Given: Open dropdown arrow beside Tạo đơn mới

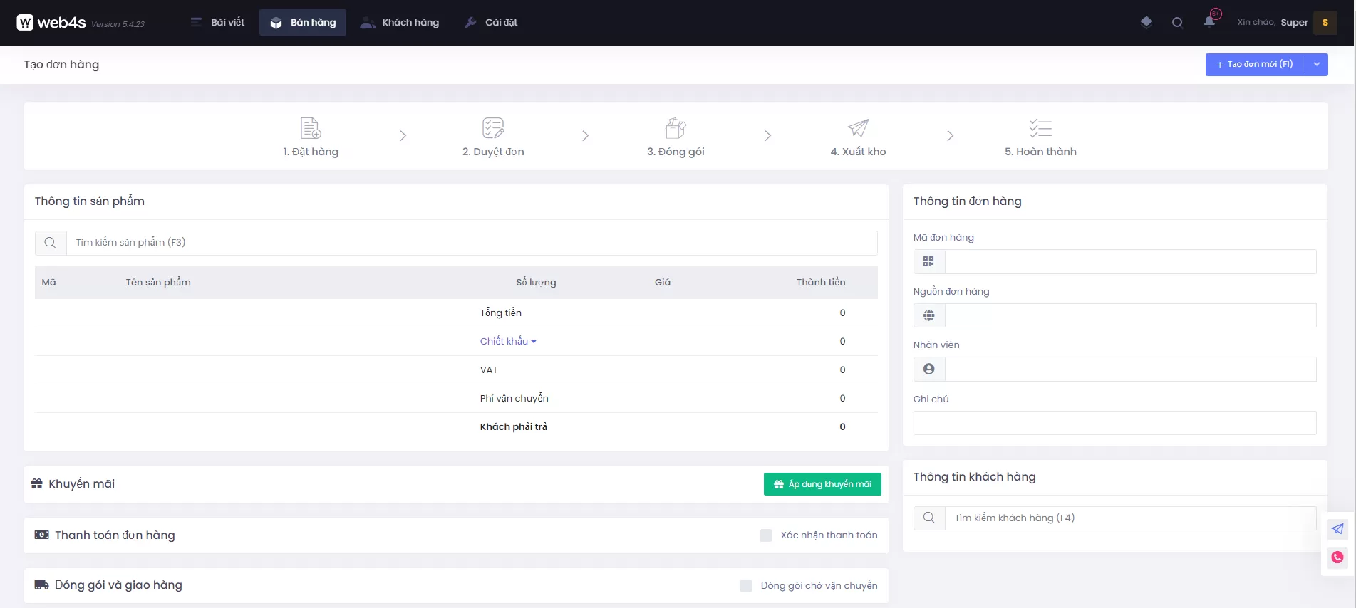Looking at the screenshot, I should 1317,65.
